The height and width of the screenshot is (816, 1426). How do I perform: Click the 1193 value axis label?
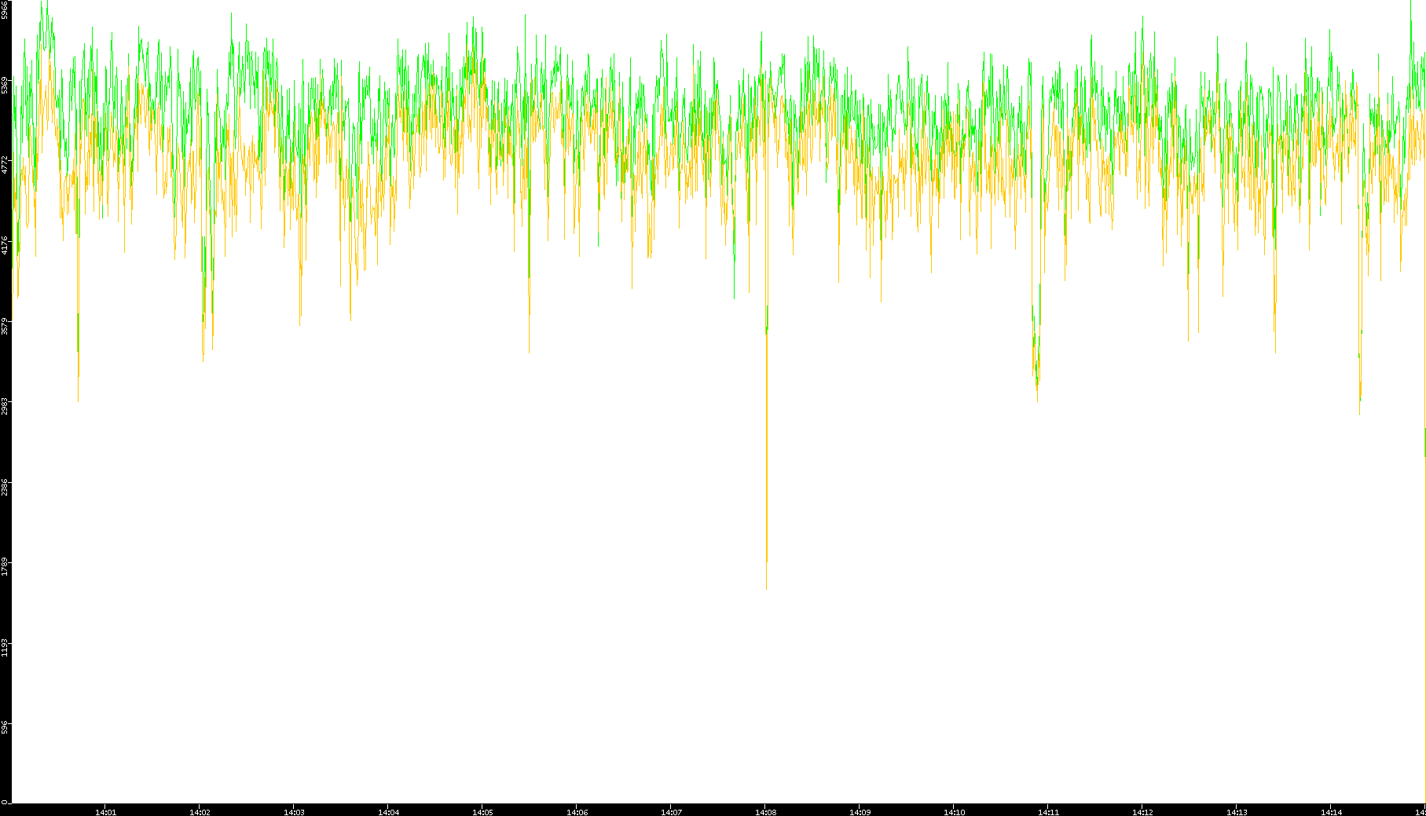point(5,647)
